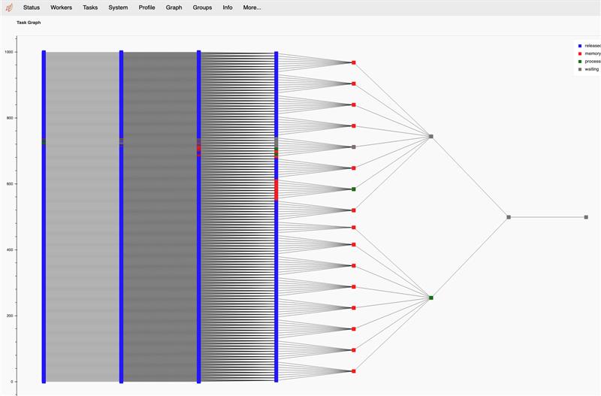Open the Groups page
The width and height of the screenshot is (601, 396).
pyautogui.click(x=202, y=8)
